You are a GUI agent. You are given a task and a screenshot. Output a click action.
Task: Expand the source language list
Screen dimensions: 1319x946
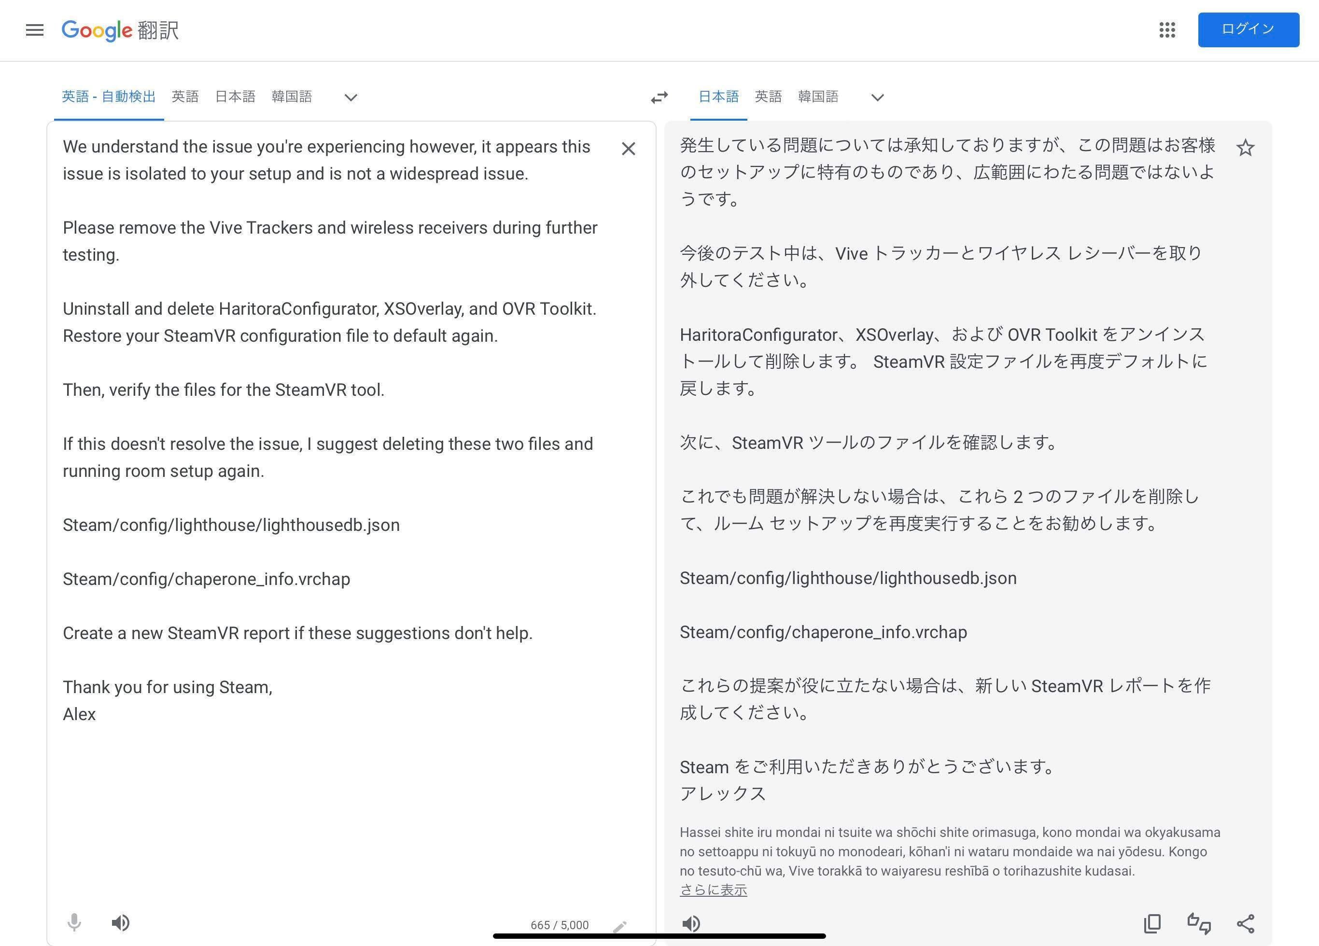tap(351, 97)
